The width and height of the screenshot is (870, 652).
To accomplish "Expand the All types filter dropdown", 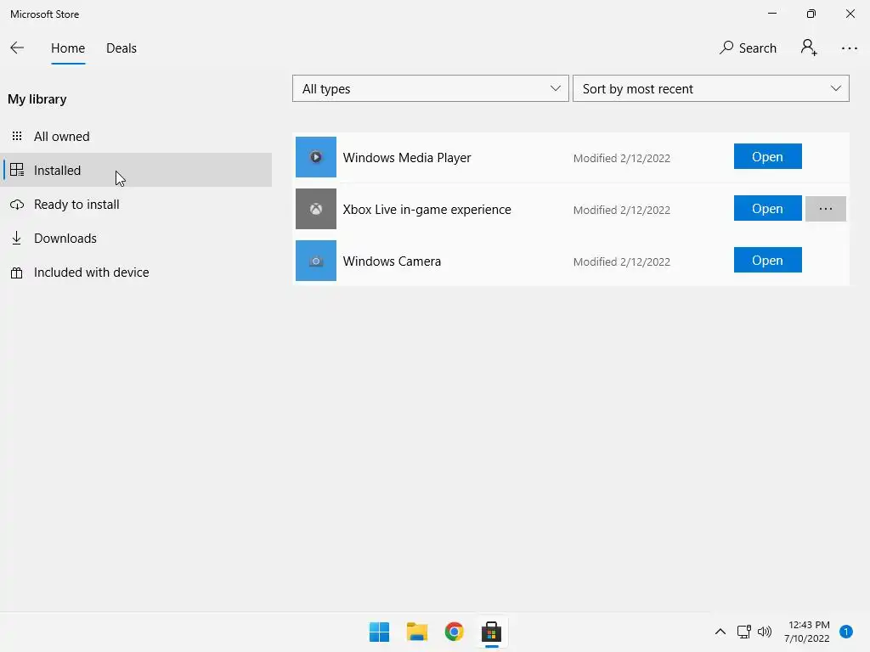I will tap(431, 88).
